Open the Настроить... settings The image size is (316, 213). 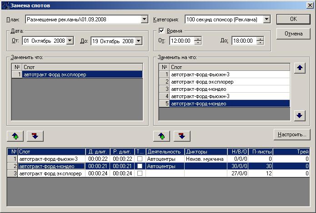pos(292,134)
